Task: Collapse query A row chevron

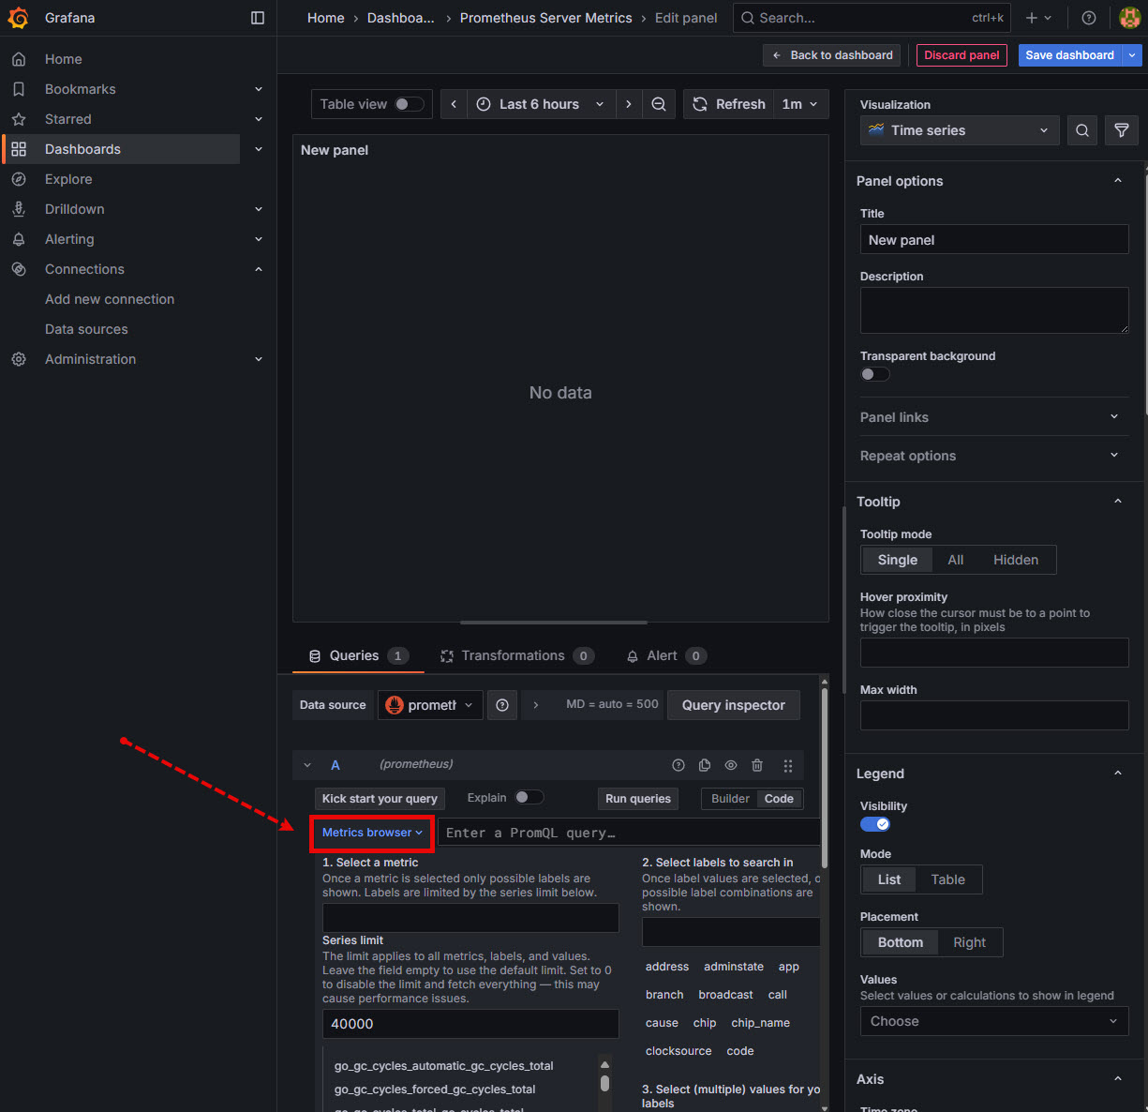Action: click(x=307, y=765)
